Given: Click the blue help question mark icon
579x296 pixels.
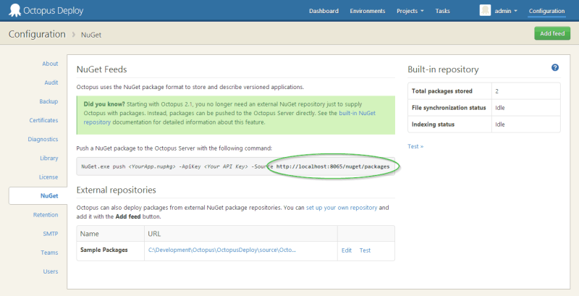Looking at the screenshot, I should tap(555, 67).
